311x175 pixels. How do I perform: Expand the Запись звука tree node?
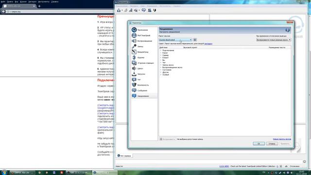click(x=161, y=65)
